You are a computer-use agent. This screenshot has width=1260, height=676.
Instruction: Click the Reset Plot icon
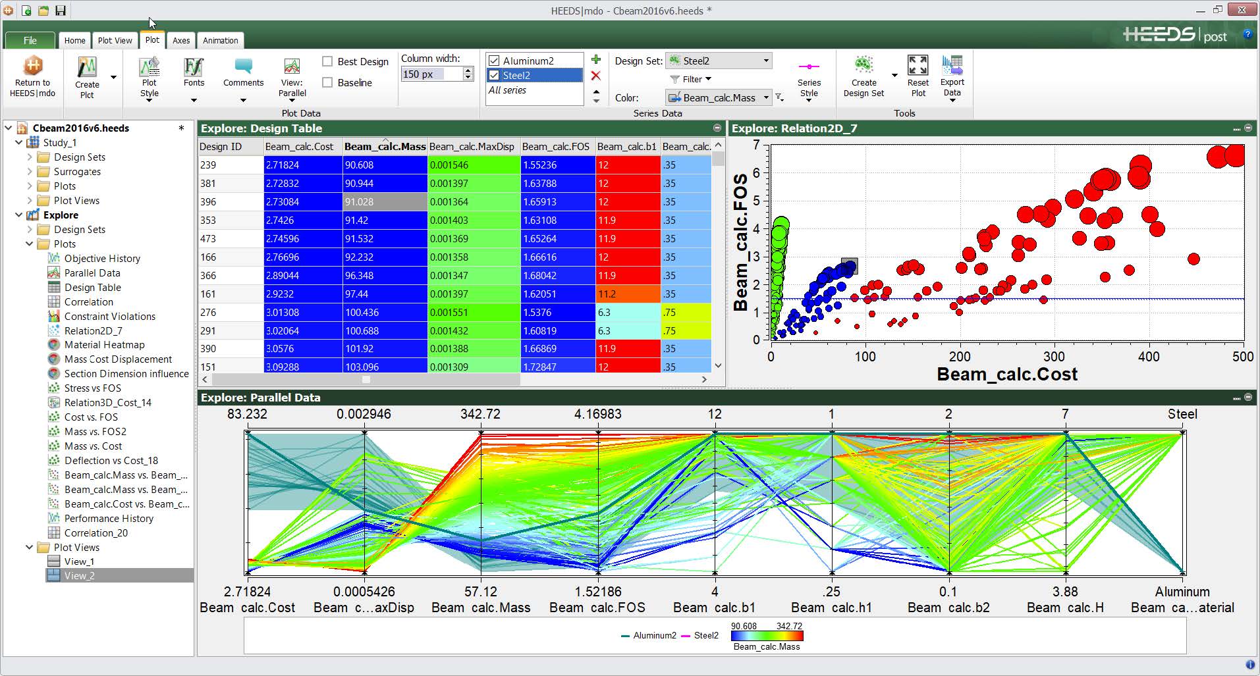click(918, 66)
